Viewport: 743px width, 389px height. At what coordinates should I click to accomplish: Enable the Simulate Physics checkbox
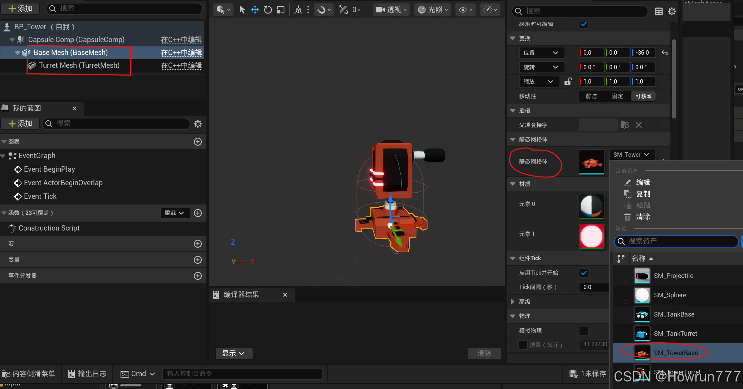point(583,331)
